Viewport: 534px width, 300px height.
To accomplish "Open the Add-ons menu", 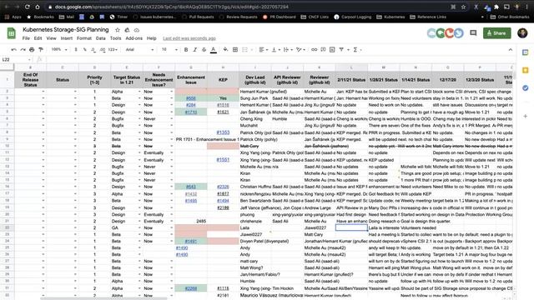I will [x=133, y=38].
